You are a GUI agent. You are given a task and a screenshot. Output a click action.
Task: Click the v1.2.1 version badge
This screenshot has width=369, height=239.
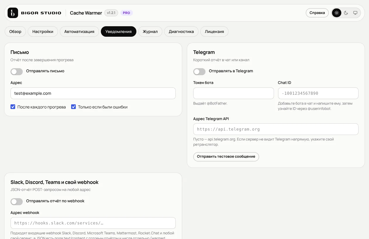pyautogui.click(x=111, y=13)
